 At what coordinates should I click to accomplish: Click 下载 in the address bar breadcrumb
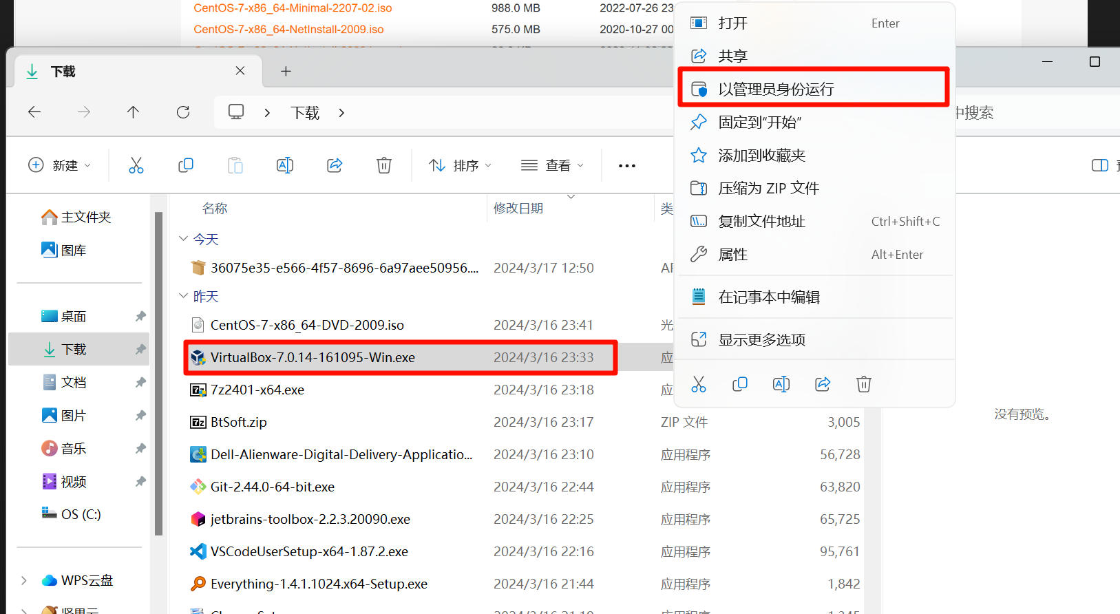(x=305, y=112)
